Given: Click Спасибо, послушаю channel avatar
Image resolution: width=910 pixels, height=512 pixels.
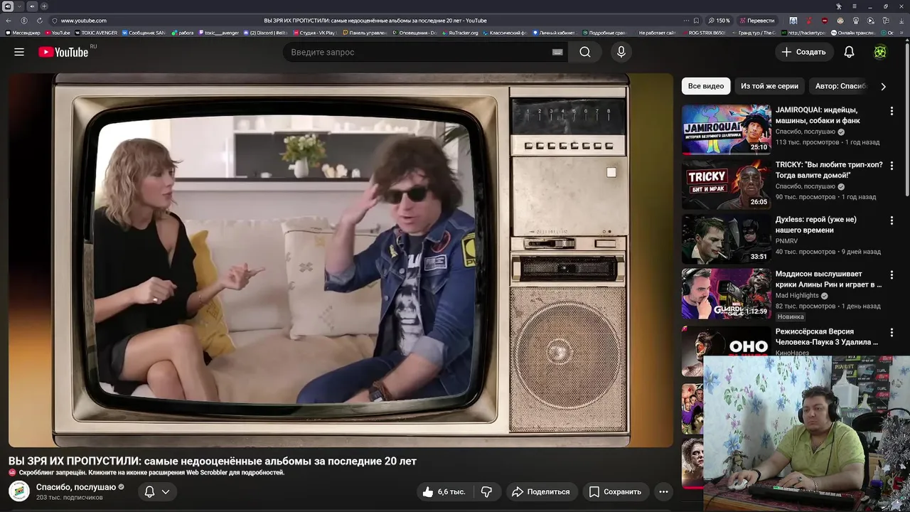Looking at the screenshot, I should click(x=19, y=491).
